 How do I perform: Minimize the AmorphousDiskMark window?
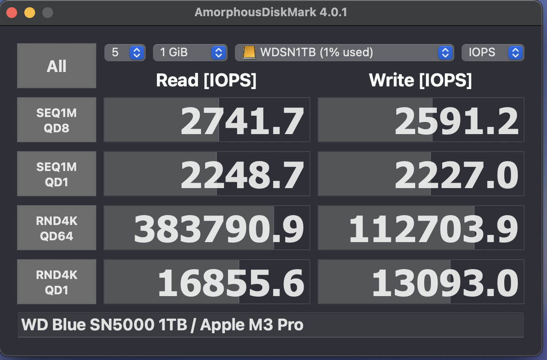coord(30,13)
